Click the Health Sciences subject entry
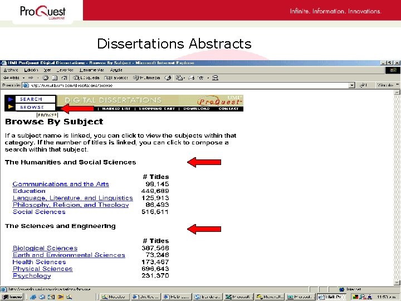Image resolution: width=401 pixels, height=301 pixels. point(39,262)
